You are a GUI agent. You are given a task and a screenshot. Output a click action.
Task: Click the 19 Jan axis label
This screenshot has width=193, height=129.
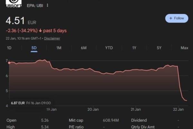click(x=51, y=109)
